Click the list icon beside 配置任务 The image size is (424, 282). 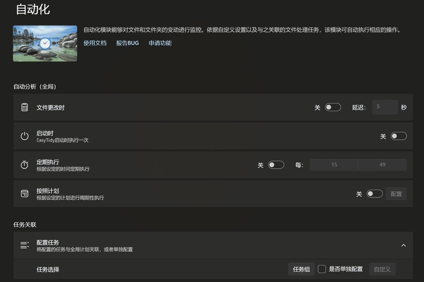coord(24,245)
